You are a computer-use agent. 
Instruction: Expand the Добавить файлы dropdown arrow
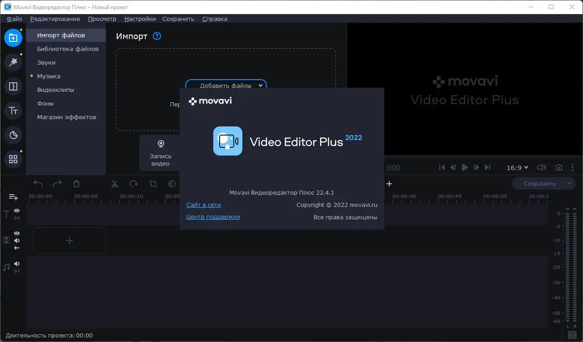[x=261, y=85]
